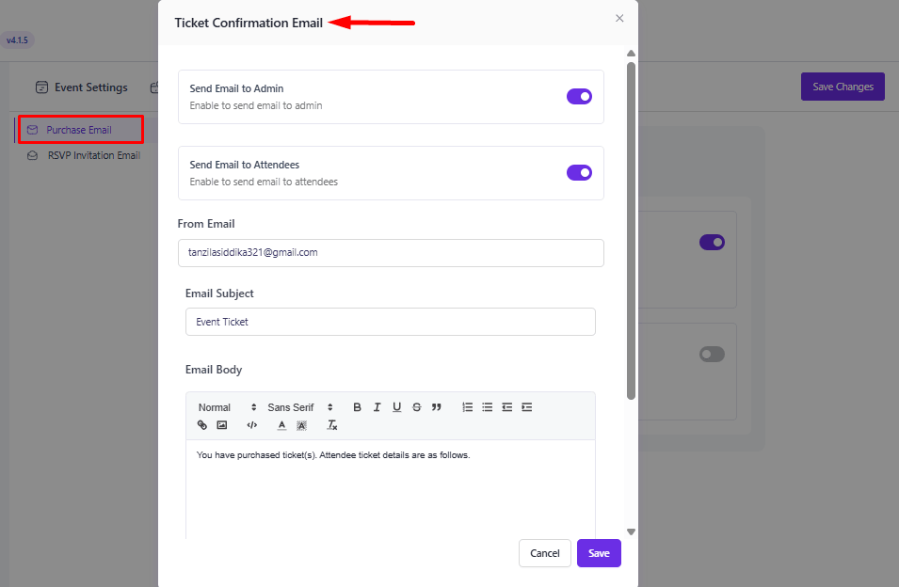
Task: Insert an image into the email body
Action: click(x=222, y=425)
